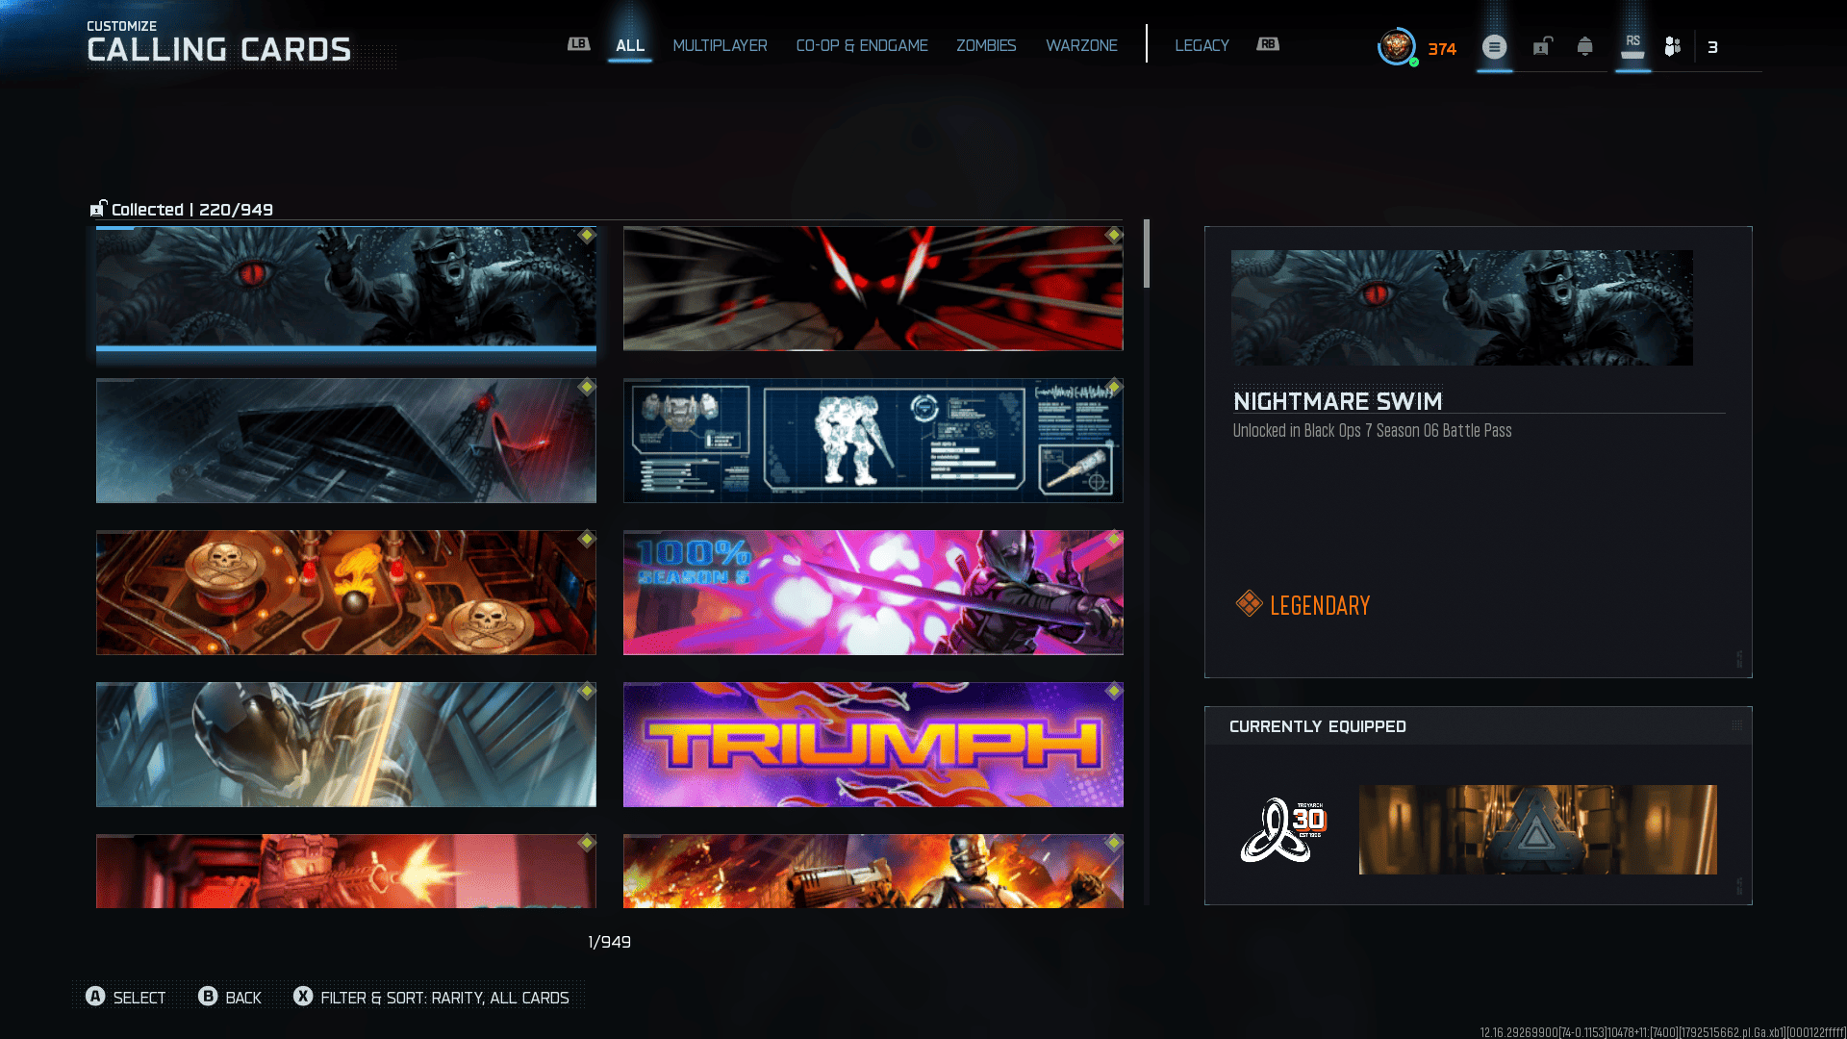Image resolution: width=1847 pixels, height=1039 pixels.
Task: Click the X button filter prompt icon
Action: point(303,997)
